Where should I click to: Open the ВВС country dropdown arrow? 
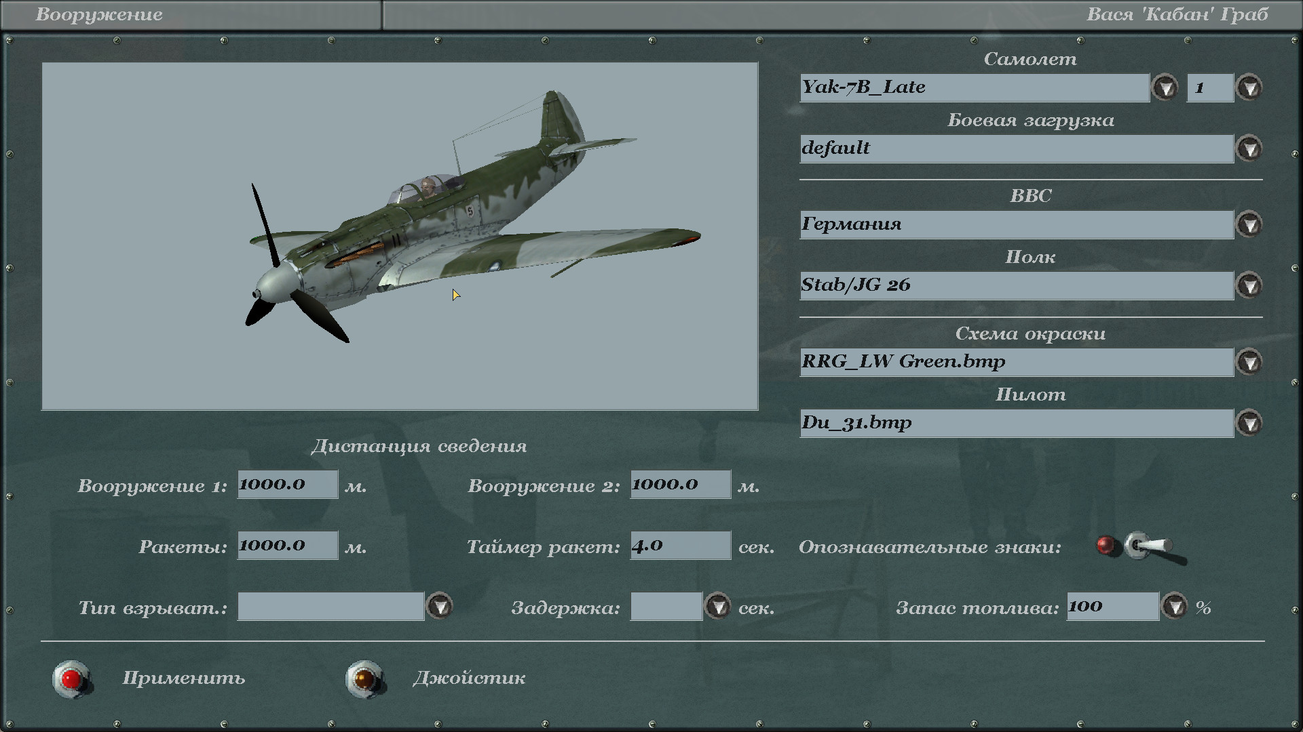(1249, 224)
